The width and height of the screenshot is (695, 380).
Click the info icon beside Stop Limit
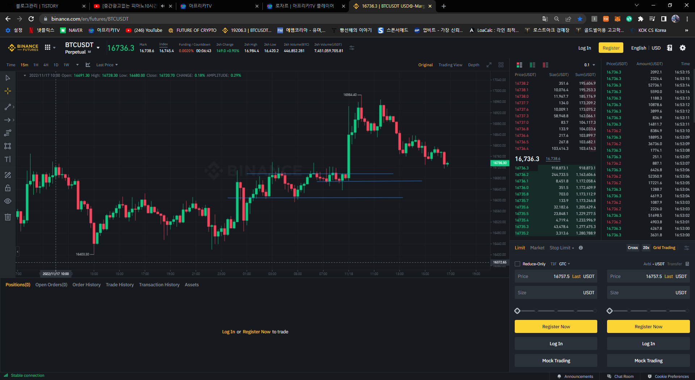click(x=581, y=248)
